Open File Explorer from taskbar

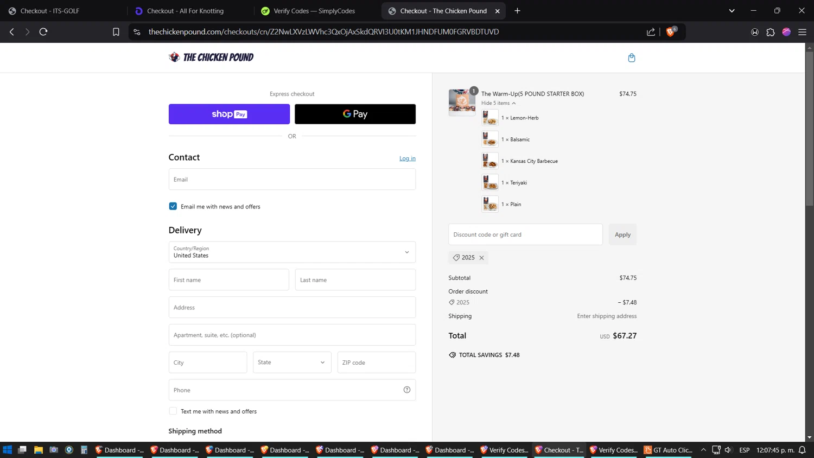(38, 450)
